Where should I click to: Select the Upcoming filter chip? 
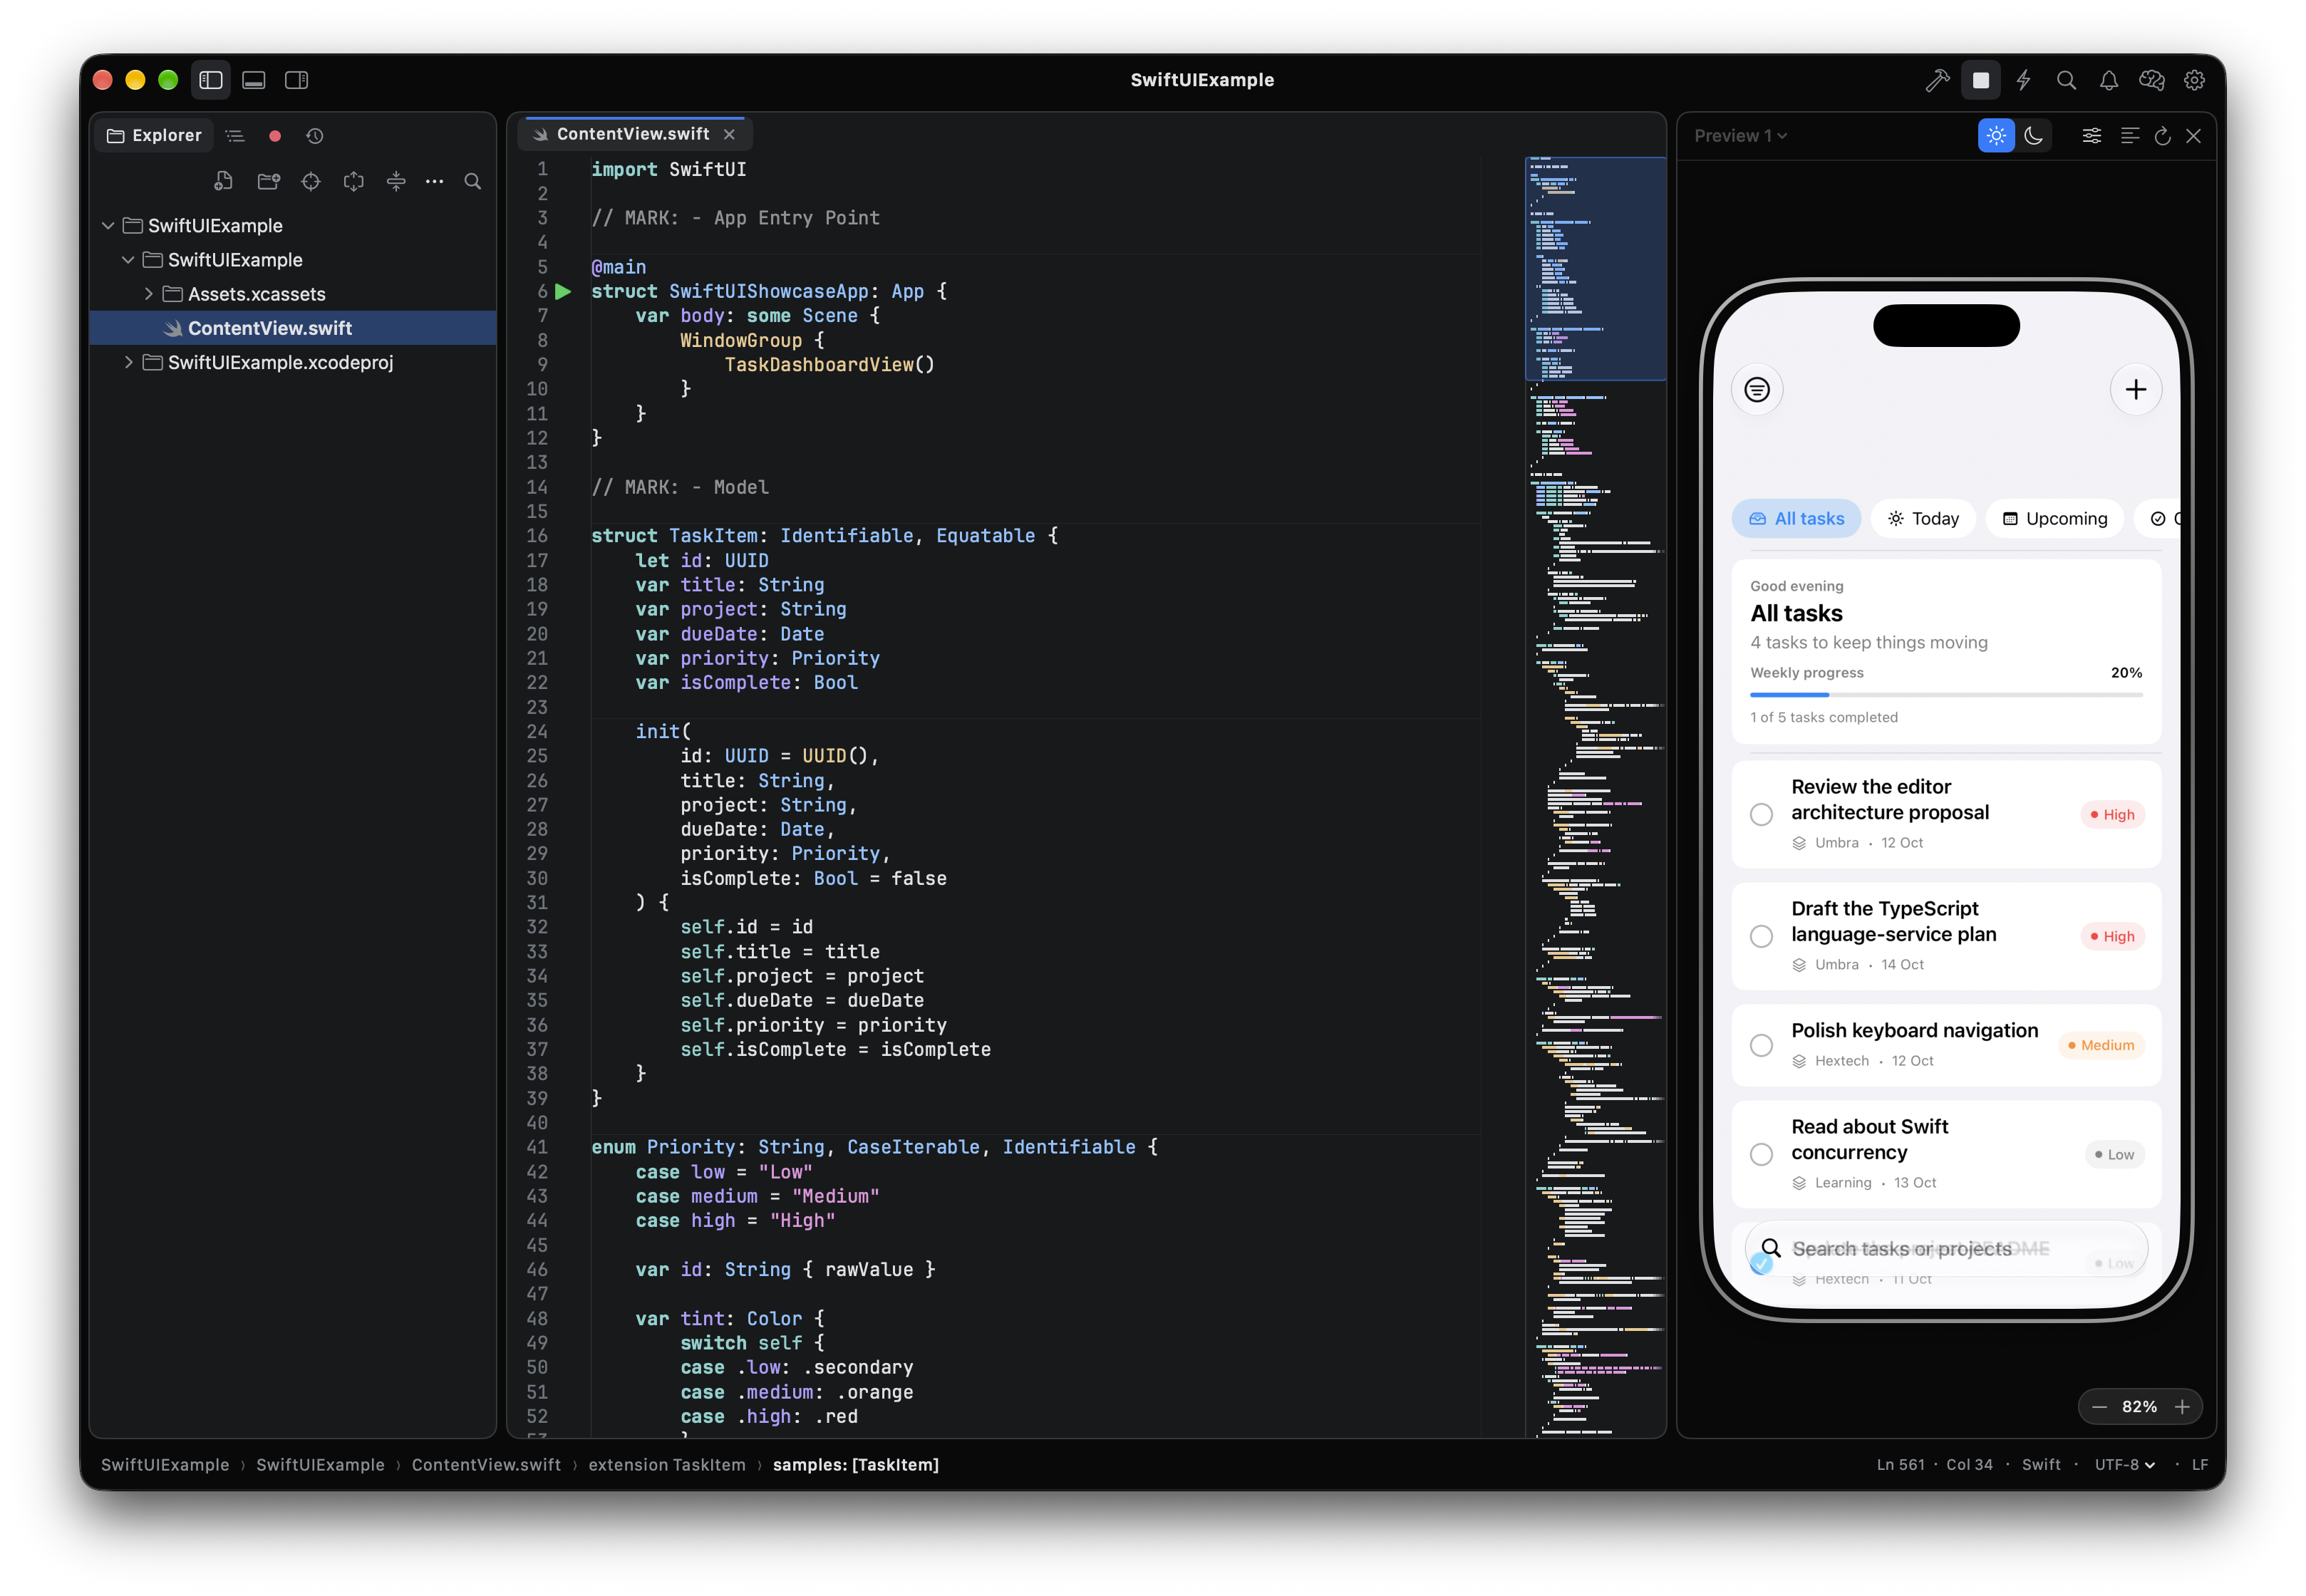pos(2054,519)
